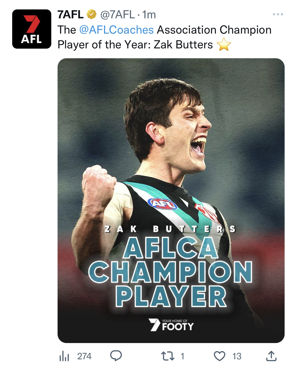The height and width of the screenshot is (371, 297).
Task: Open the @7AFL handle
Action: click(118, 15)
